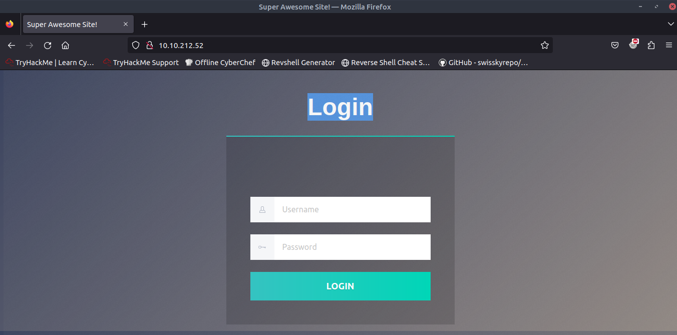Open a new tab with plus button
Image resolution: width=677 pixels, height=335 pixels.
144,24
